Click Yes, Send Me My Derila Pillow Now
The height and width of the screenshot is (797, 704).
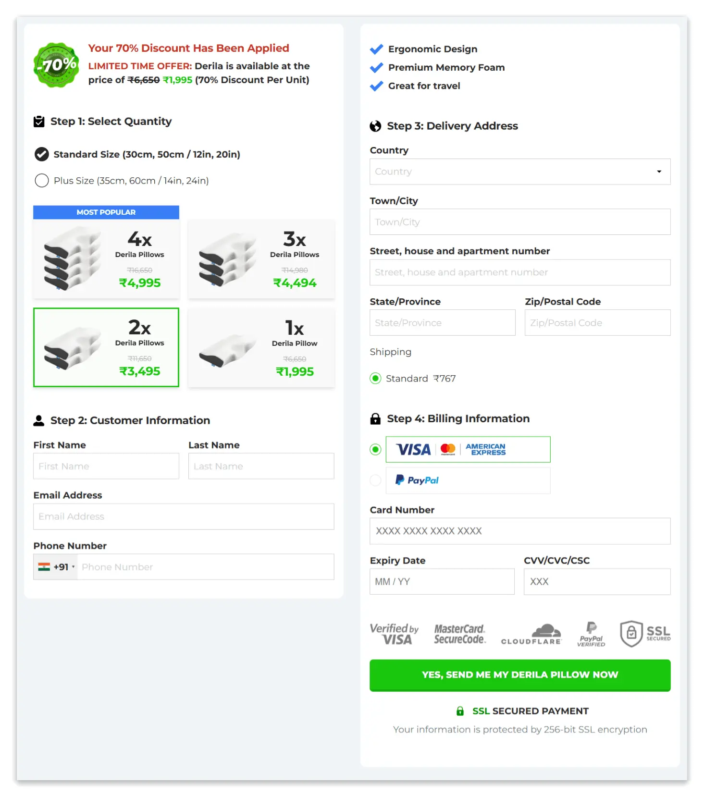[520, 675]
